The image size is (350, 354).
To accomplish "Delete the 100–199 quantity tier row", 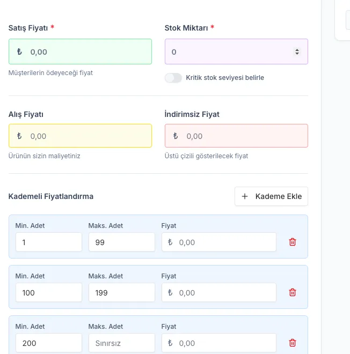I will click(x=293, y=292).
